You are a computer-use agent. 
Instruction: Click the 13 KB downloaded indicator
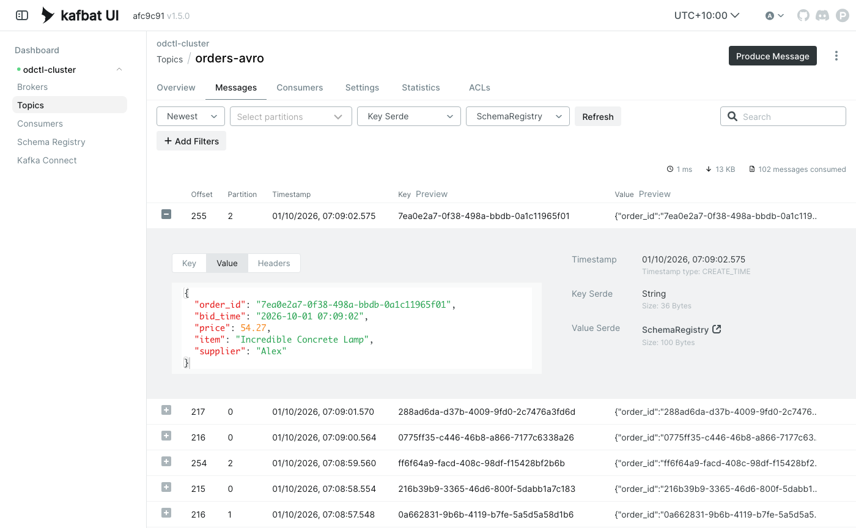720,169
